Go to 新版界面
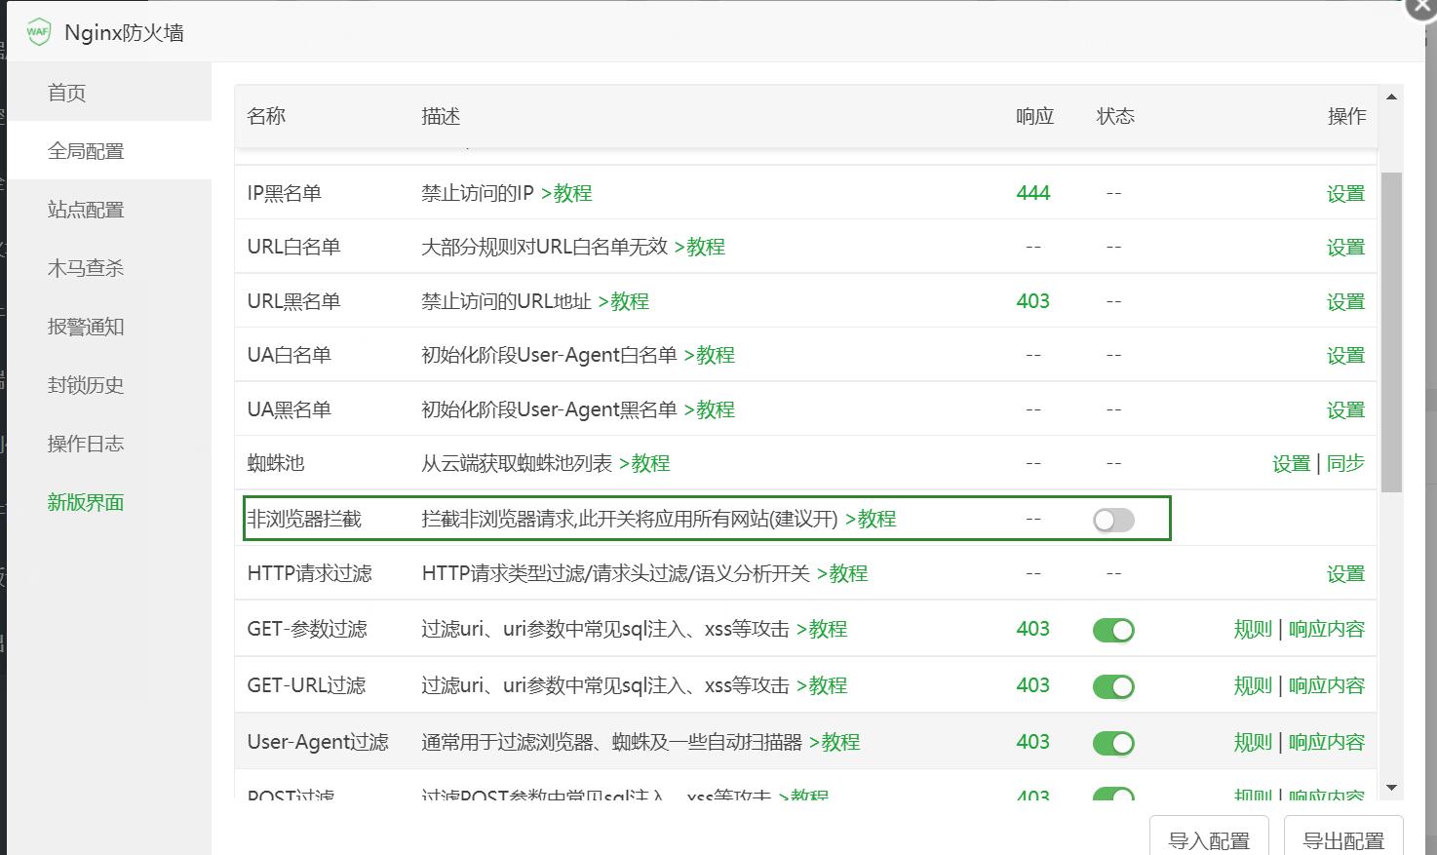 [84, 502]
